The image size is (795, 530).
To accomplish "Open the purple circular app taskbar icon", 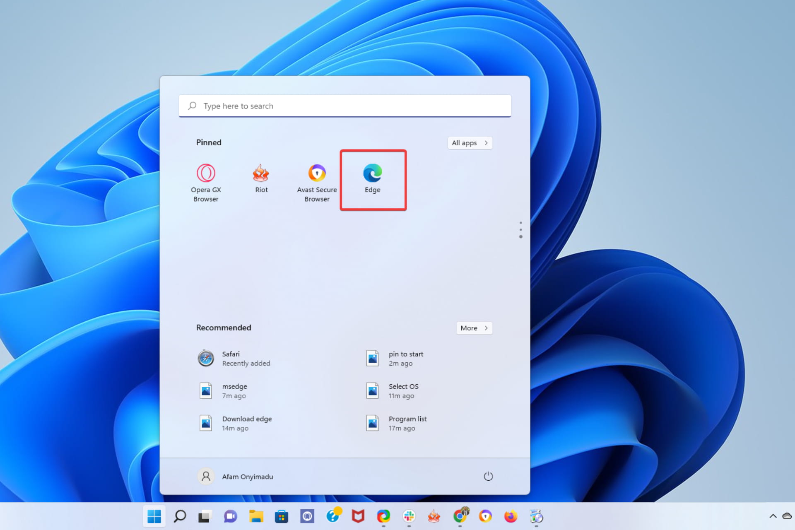I will point(307,516).
